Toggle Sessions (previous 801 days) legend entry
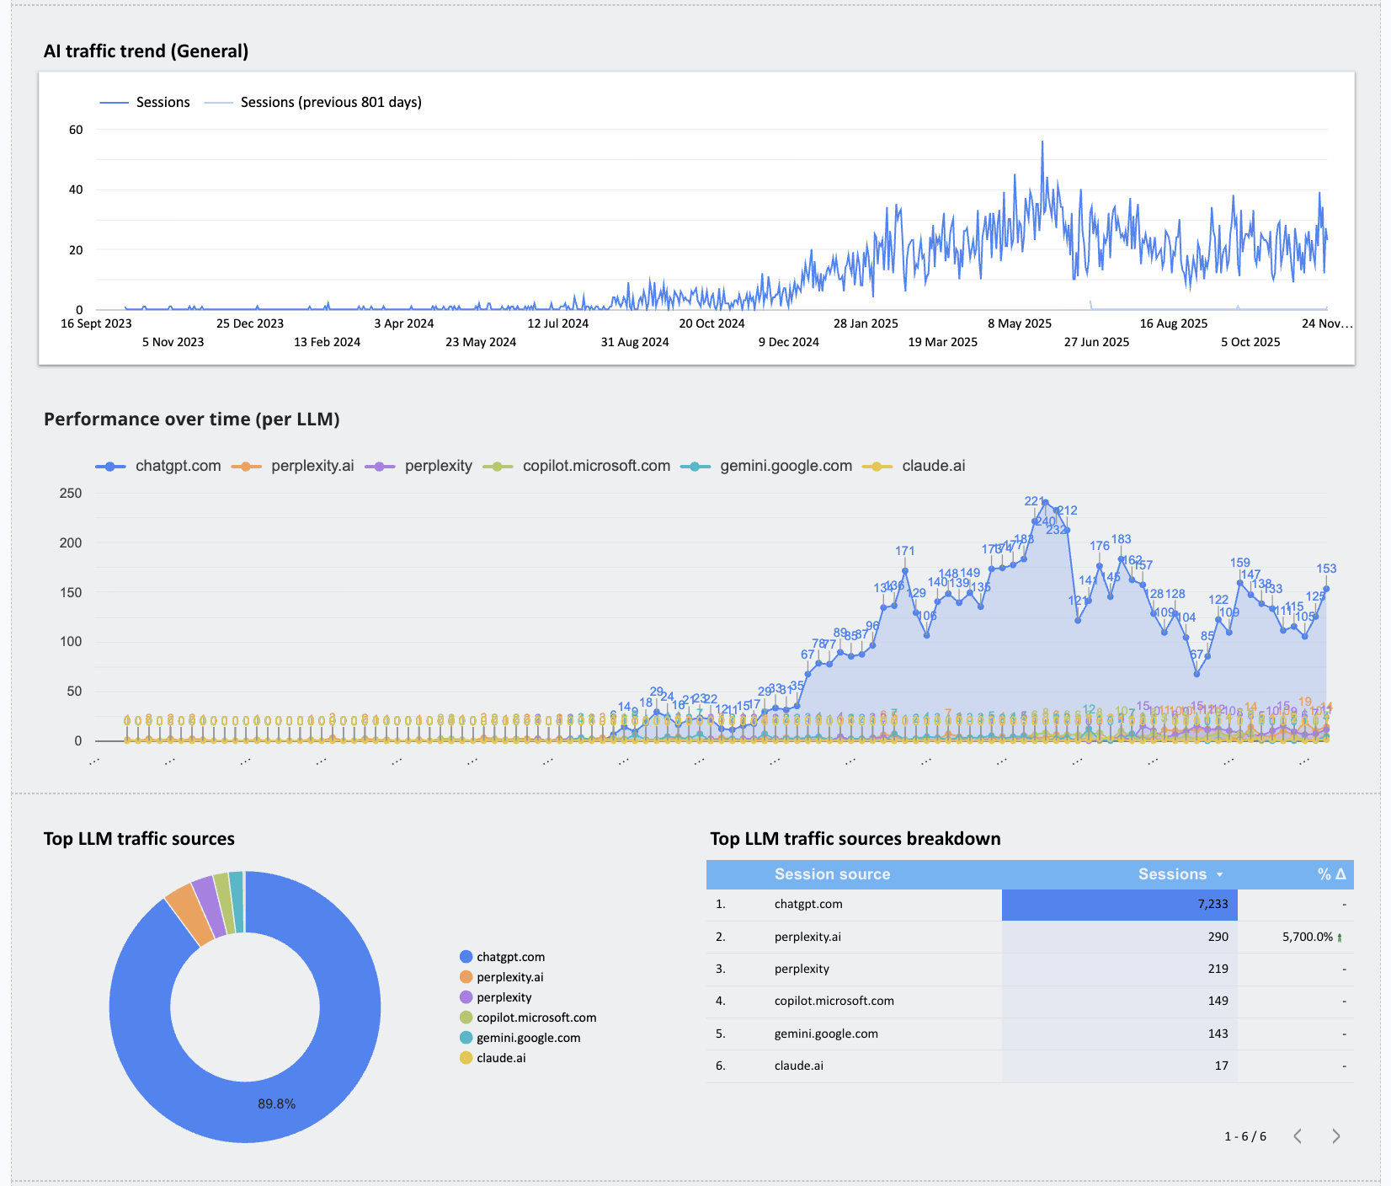The height and width of the screenshot is (1186, 1391). (x=313, y=102)
